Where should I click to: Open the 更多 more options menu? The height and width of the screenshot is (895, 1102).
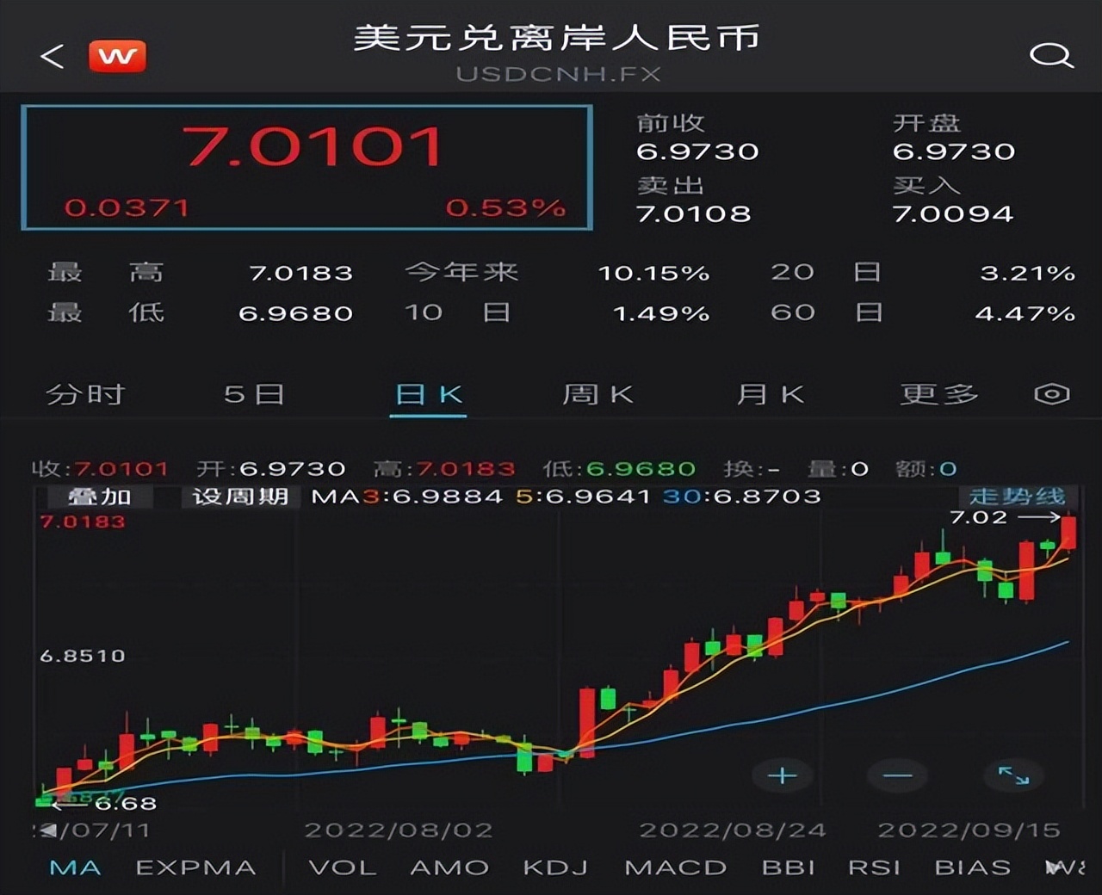[x=937, y=394]
